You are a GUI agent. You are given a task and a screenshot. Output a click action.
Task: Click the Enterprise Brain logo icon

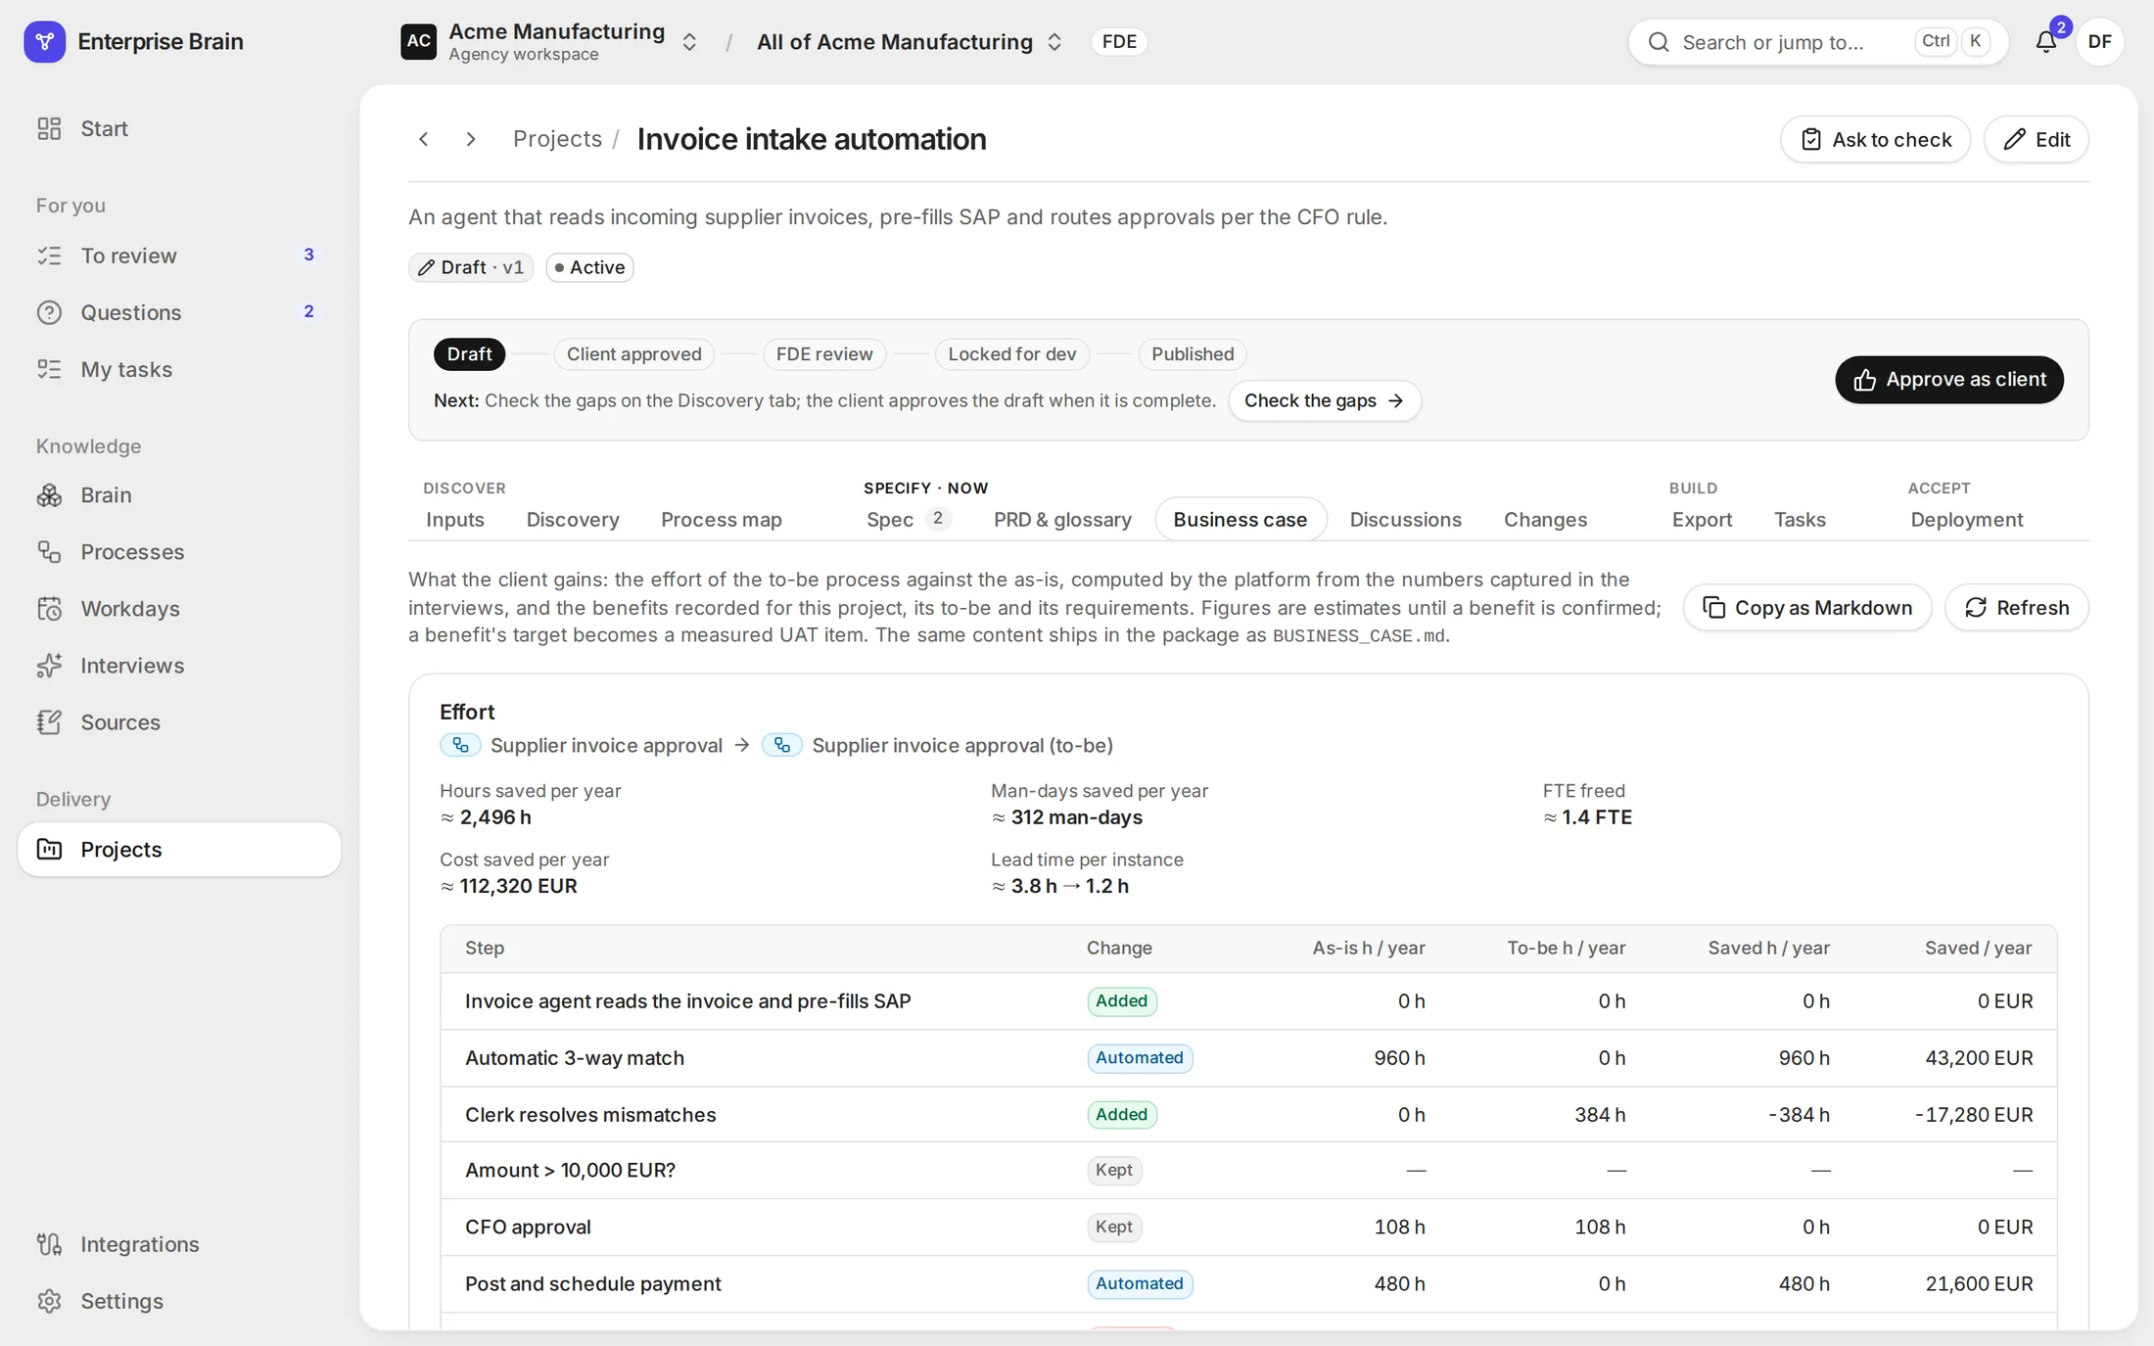[x=44, y=41]
